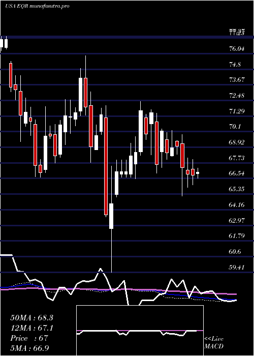Click the 64.16 price axis value
The height and width of the screenshot is (356, 254).
[237, 205]
